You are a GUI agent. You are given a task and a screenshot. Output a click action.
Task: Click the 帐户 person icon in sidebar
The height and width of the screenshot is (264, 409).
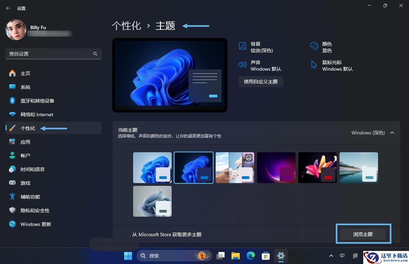[12, 156]
